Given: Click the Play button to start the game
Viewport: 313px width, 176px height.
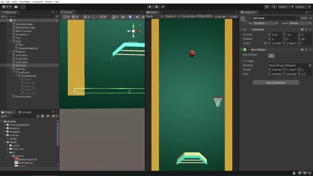Looking at the screenshot, I should 150,7.
